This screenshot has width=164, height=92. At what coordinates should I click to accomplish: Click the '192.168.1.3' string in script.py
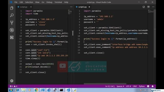tap(48, 19)
